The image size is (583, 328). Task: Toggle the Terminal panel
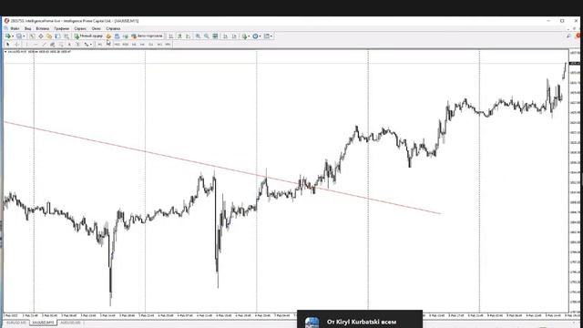click(57, 36)
